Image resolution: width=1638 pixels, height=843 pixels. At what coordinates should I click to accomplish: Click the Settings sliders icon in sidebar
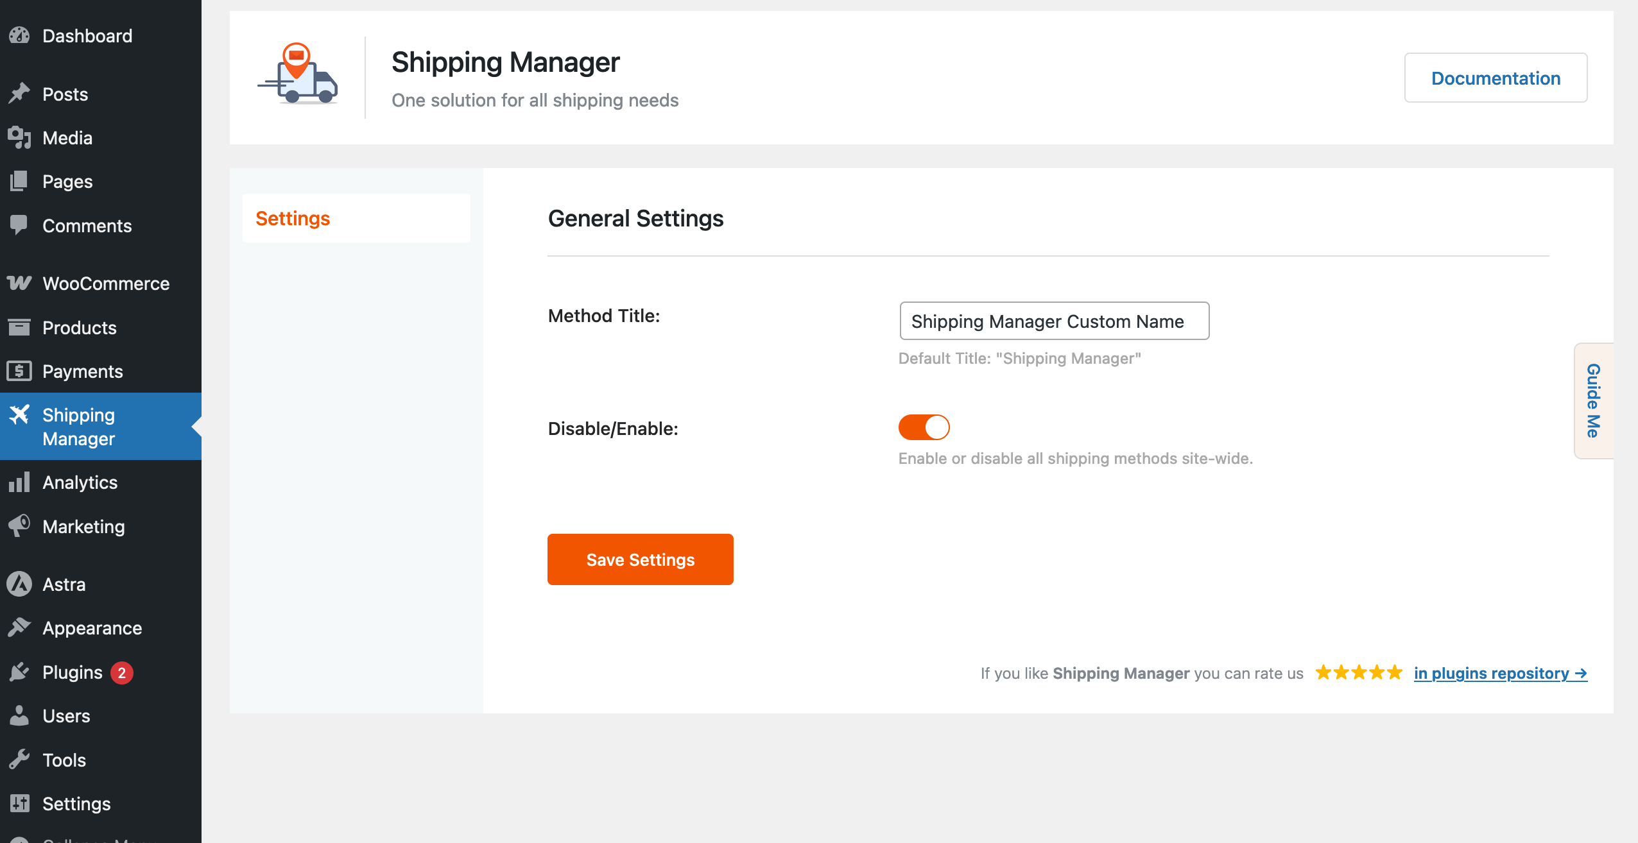[x=19, y=803]
